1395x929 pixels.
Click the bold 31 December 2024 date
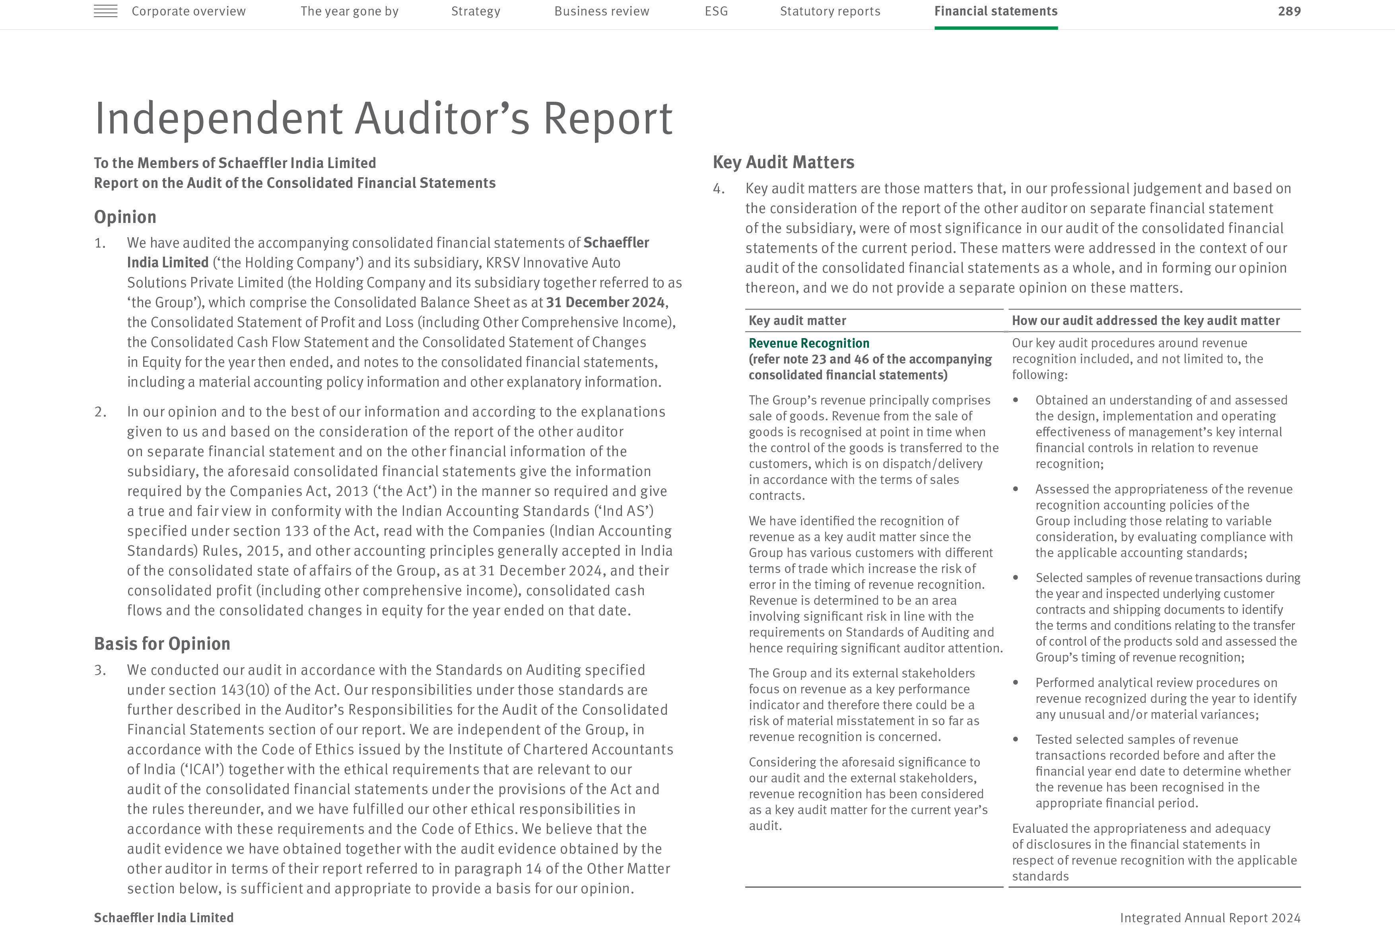coord(605,302)
